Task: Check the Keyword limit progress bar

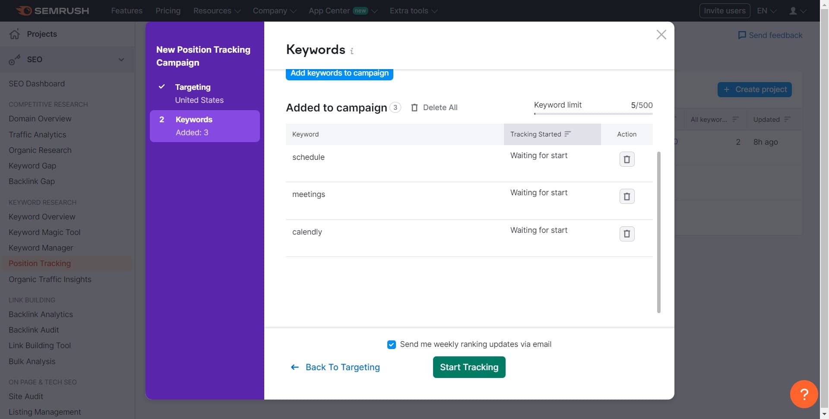Action: click(593, 114)
